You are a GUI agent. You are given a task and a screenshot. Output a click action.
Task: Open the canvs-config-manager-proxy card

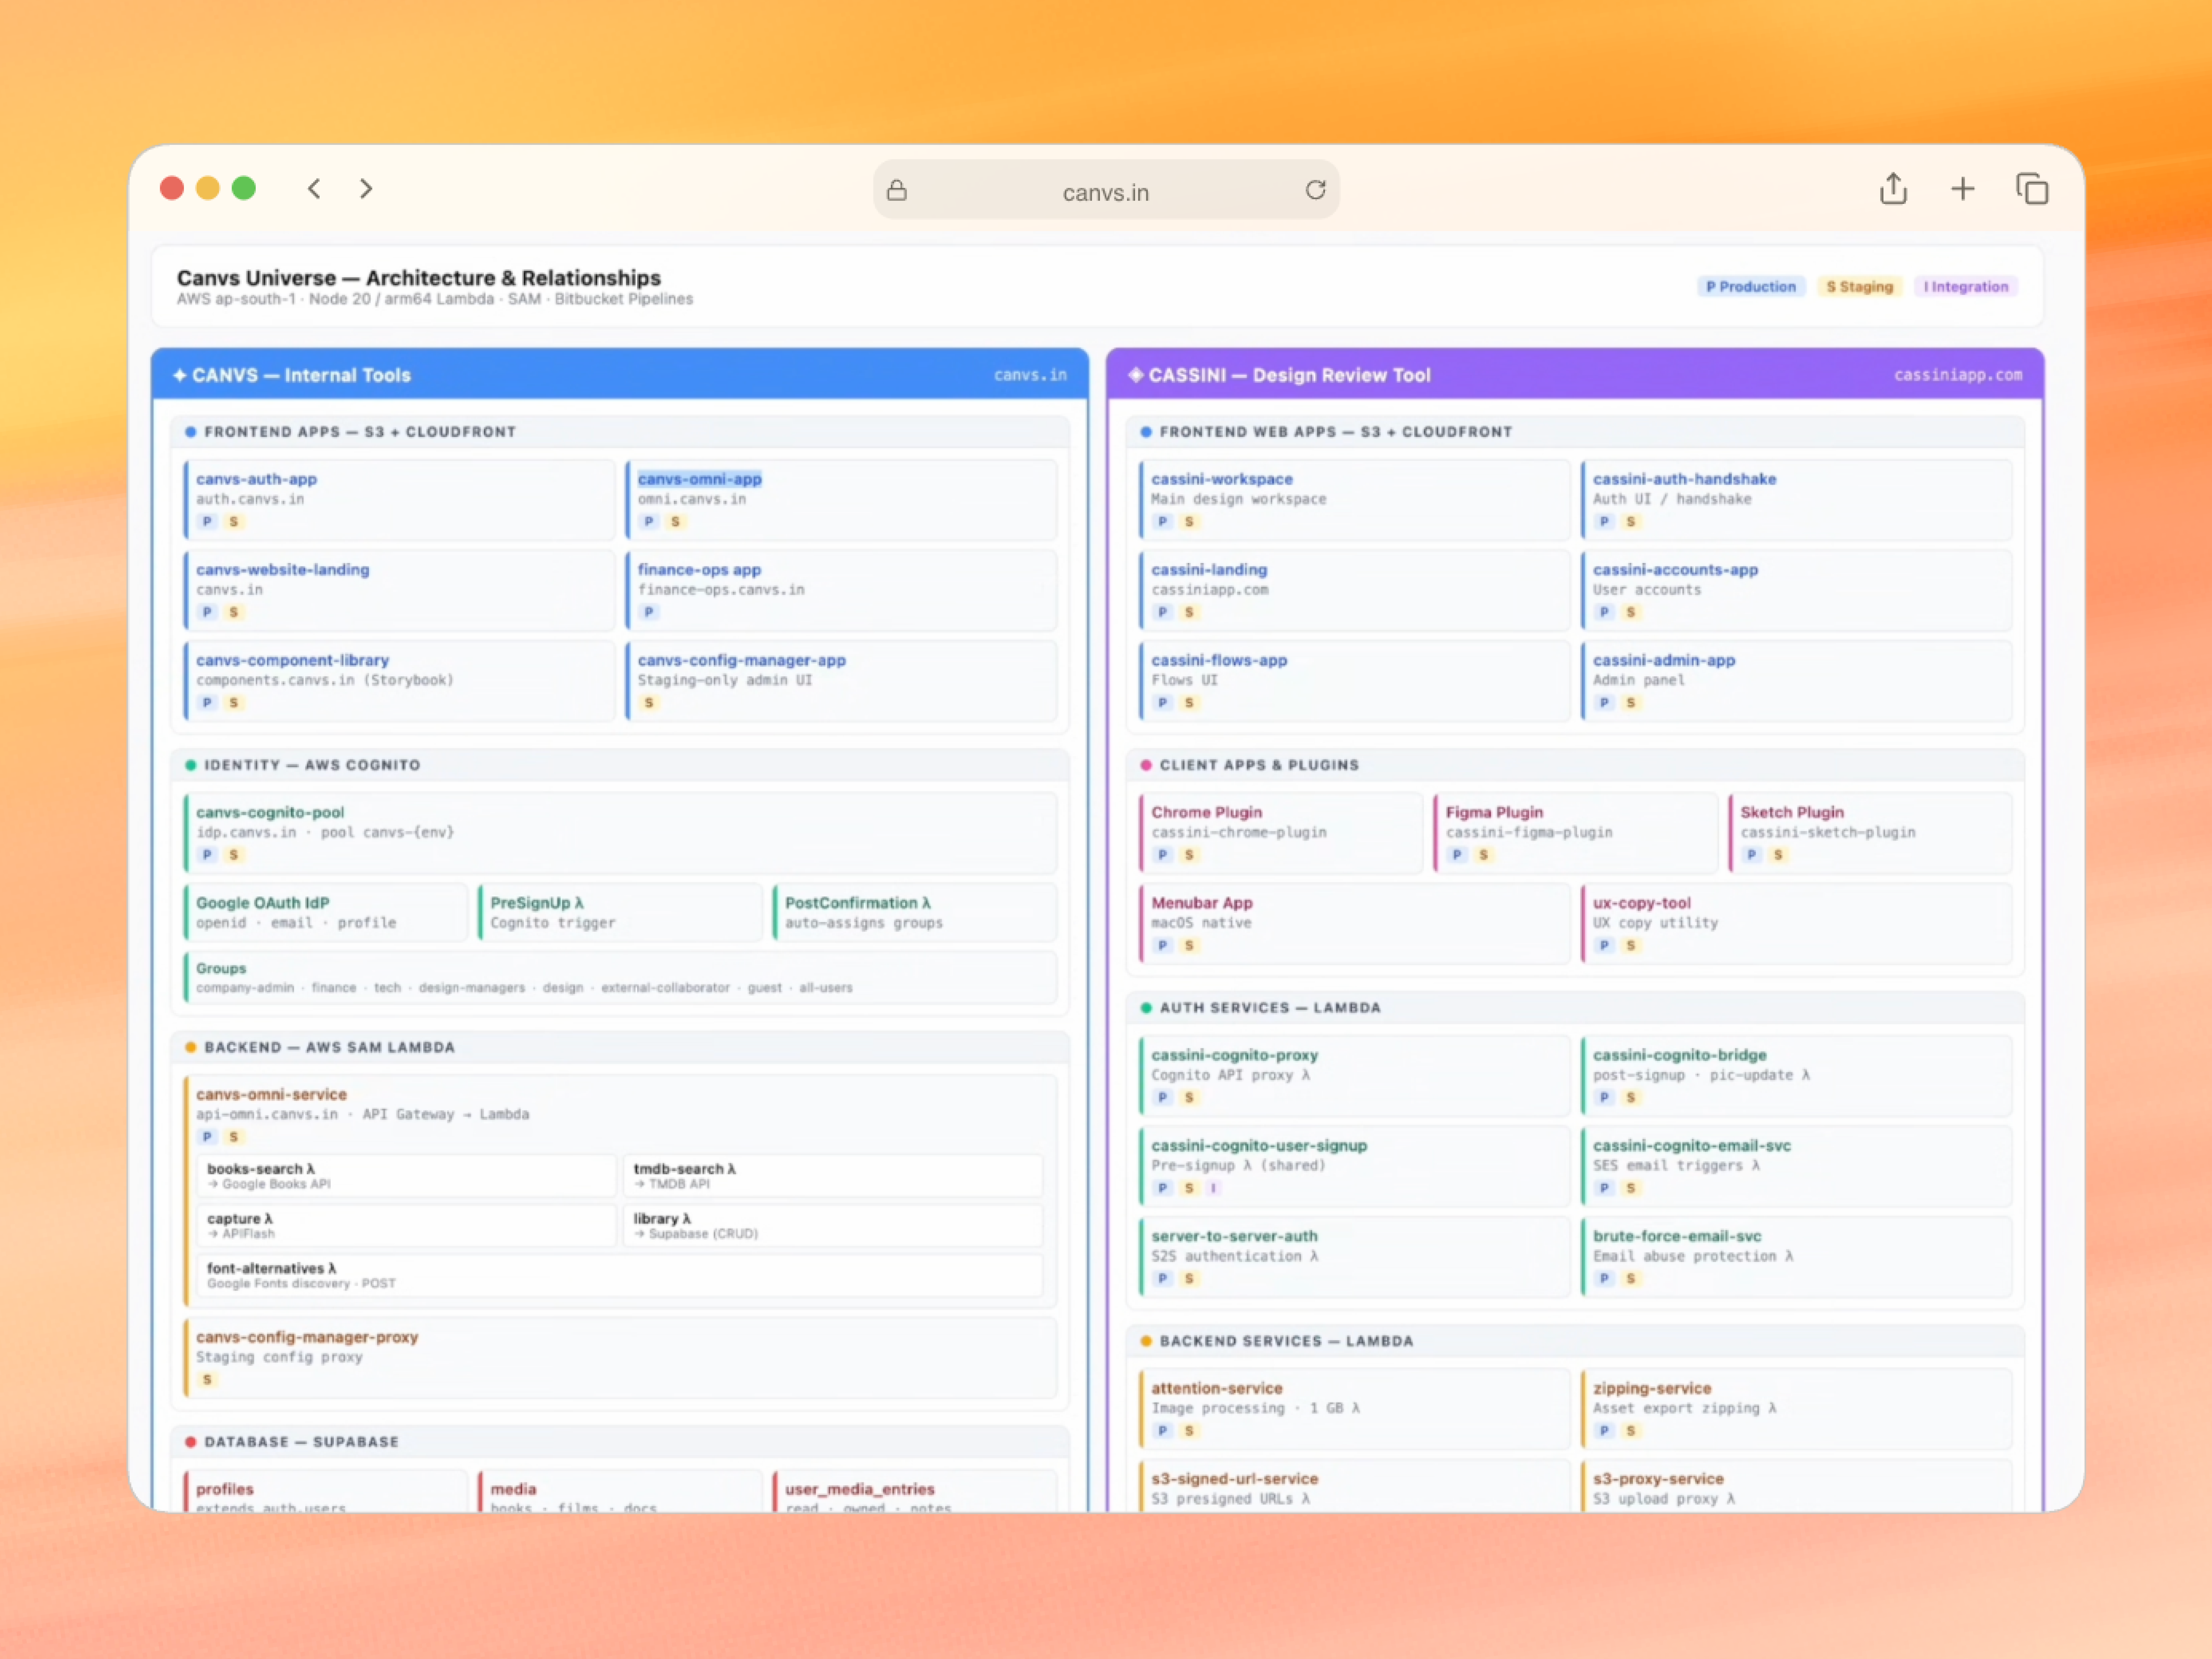(x=620, y=1358)
